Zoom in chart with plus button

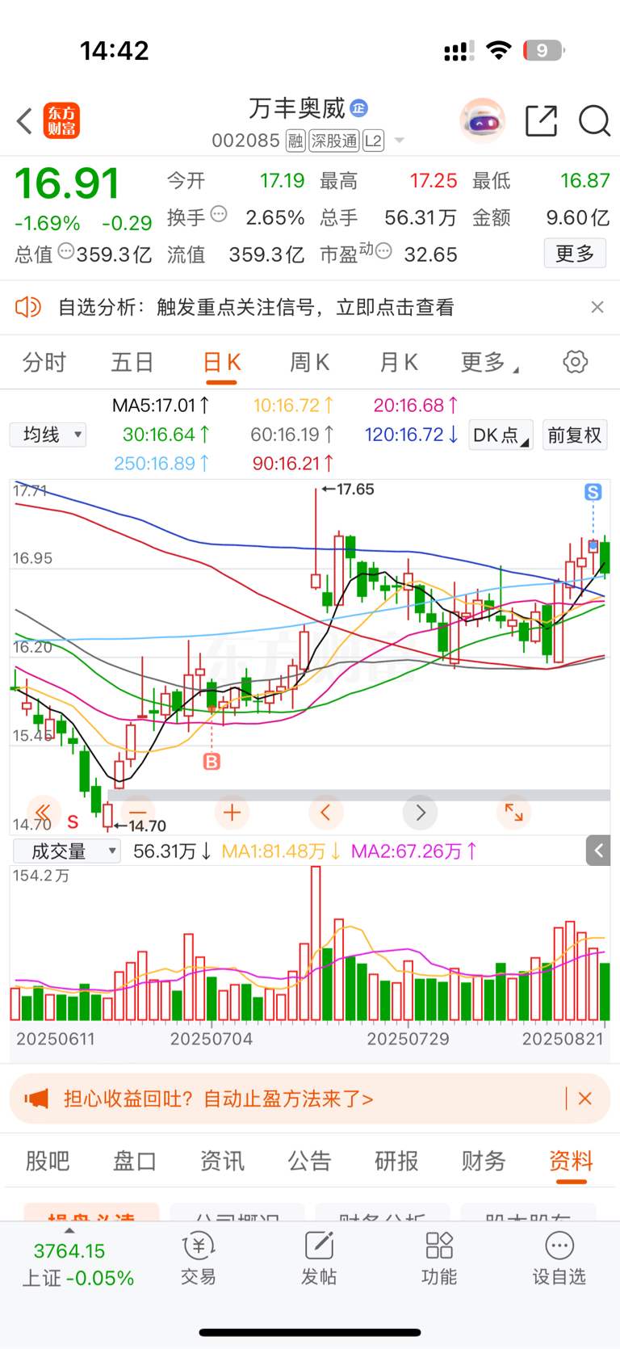coord(232,812)
